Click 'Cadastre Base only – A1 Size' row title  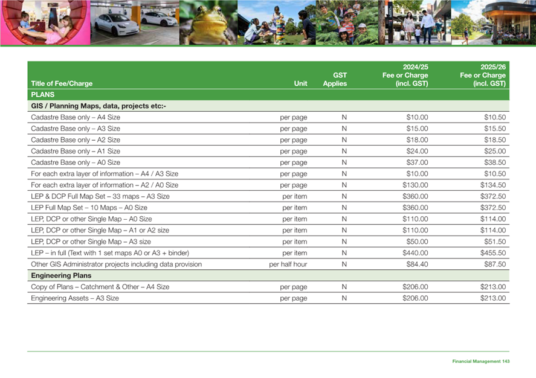[x=76, y=151]
